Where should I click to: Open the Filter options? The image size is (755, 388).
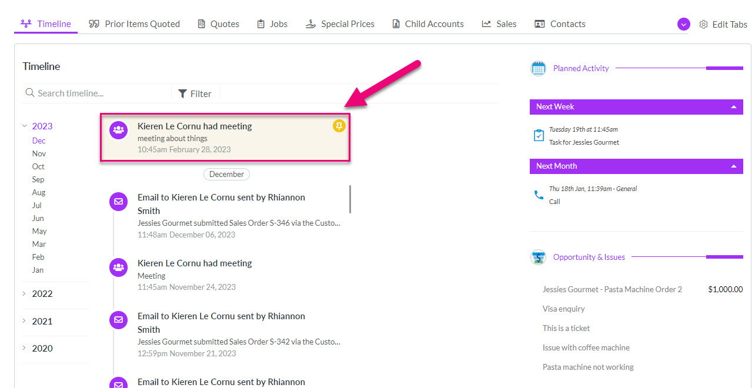pyautogui.click(x=195, y=93)
